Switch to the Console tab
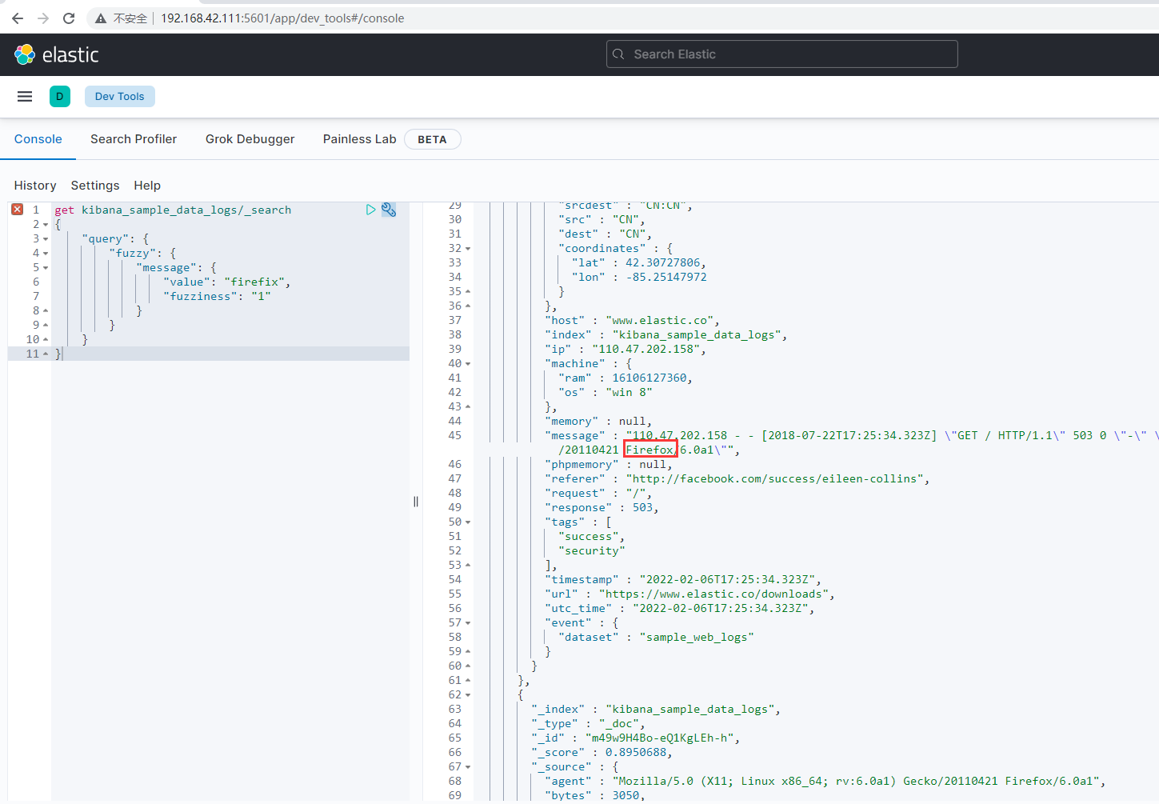 click(38, 139)
